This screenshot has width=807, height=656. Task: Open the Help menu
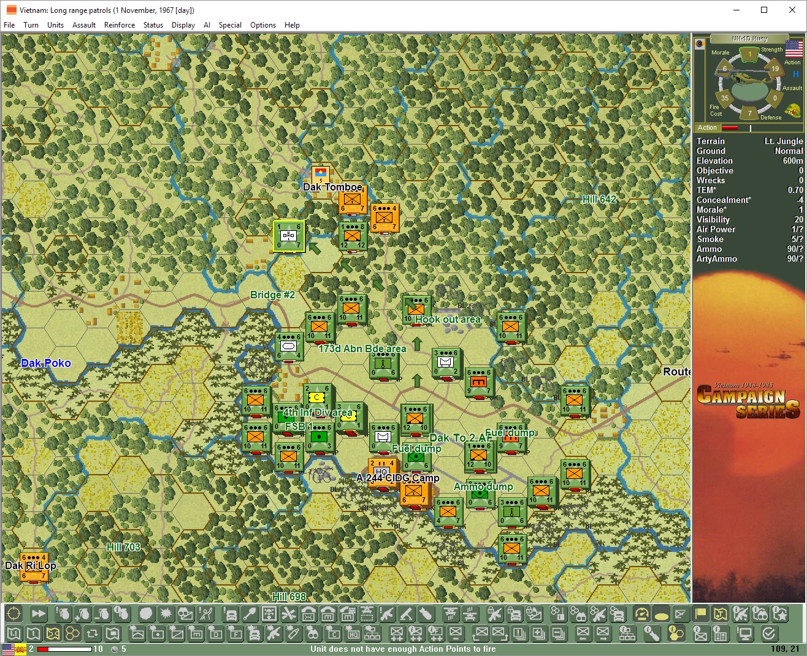pyautogui.click(x=292, y=25)
